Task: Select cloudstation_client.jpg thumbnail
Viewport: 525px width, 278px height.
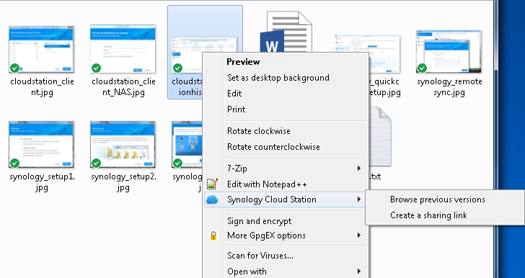Action: (x=41, y=49)
